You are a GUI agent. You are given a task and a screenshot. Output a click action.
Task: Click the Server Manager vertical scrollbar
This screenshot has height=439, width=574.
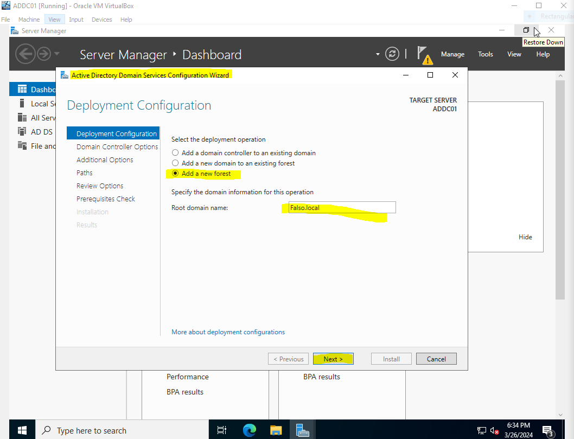click(560, 190)
